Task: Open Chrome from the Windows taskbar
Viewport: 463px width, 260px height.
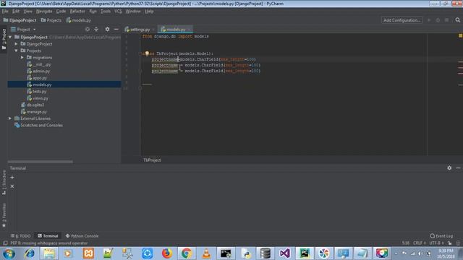Action: pyautogui.click(x=187, y=253)
